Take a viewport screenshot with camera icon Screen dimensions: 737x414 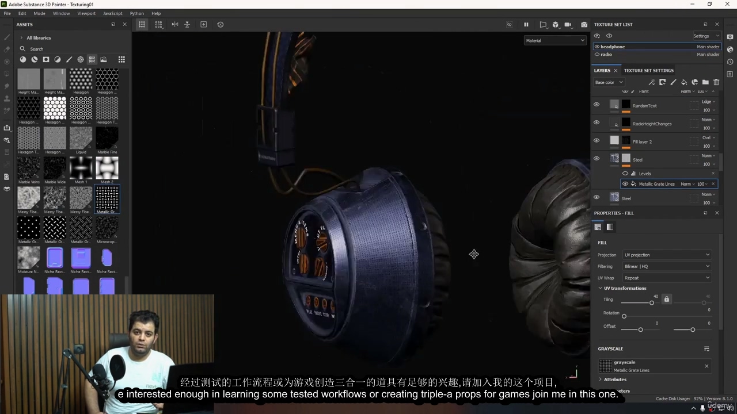point(584,24)
